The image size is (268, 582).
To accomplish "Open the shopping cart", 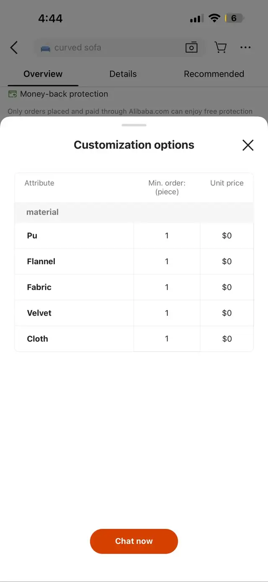I will click(x=220, y=48).
